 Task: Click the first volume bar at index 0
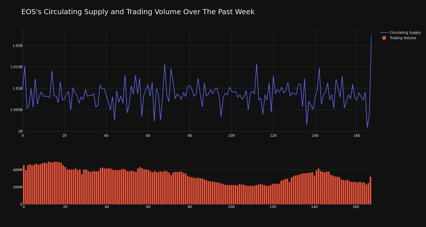pos(24,185)
